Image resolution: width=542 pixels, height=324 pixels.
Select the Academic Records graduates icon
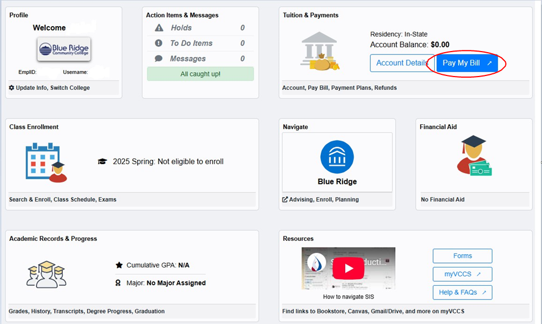point(46,274)
